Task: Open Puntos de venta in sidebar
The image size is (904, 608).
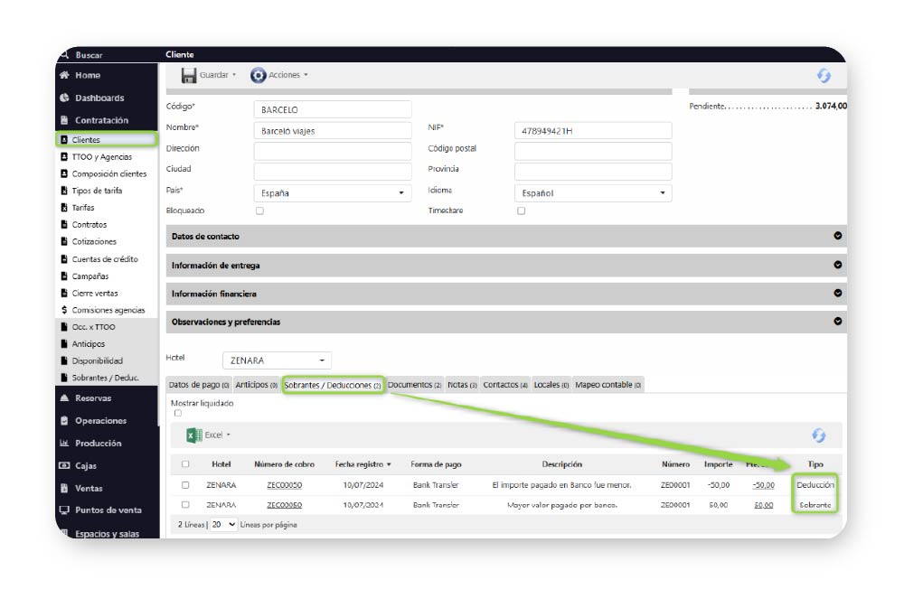Action: (108, 510)
